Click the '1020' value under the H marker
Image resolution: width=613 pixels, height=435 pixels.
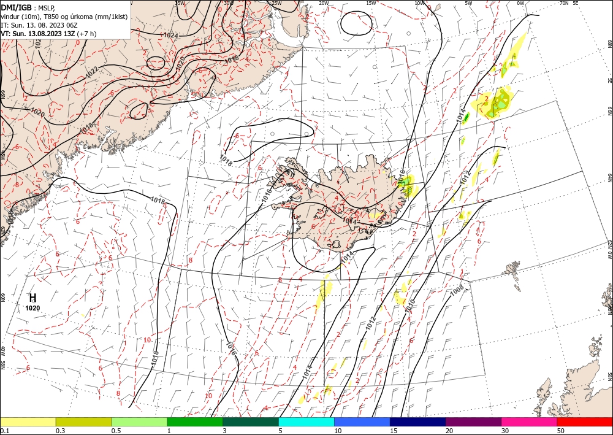click(33, 308)
